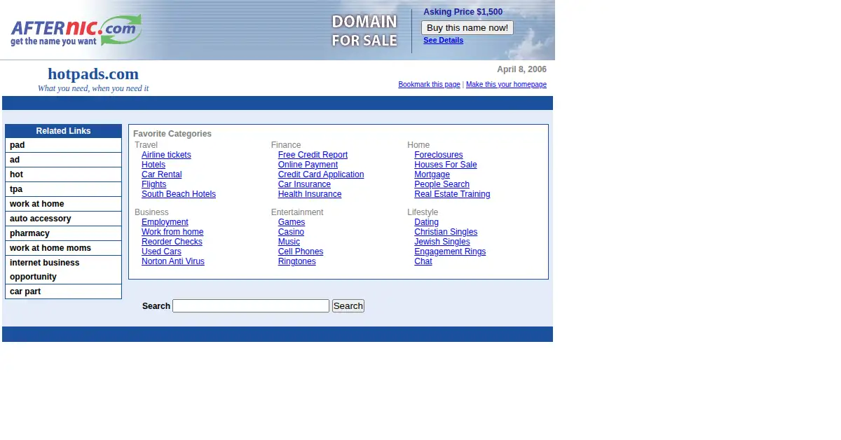
Task: Open the Engagement Rings link
Action: [450, 252]
